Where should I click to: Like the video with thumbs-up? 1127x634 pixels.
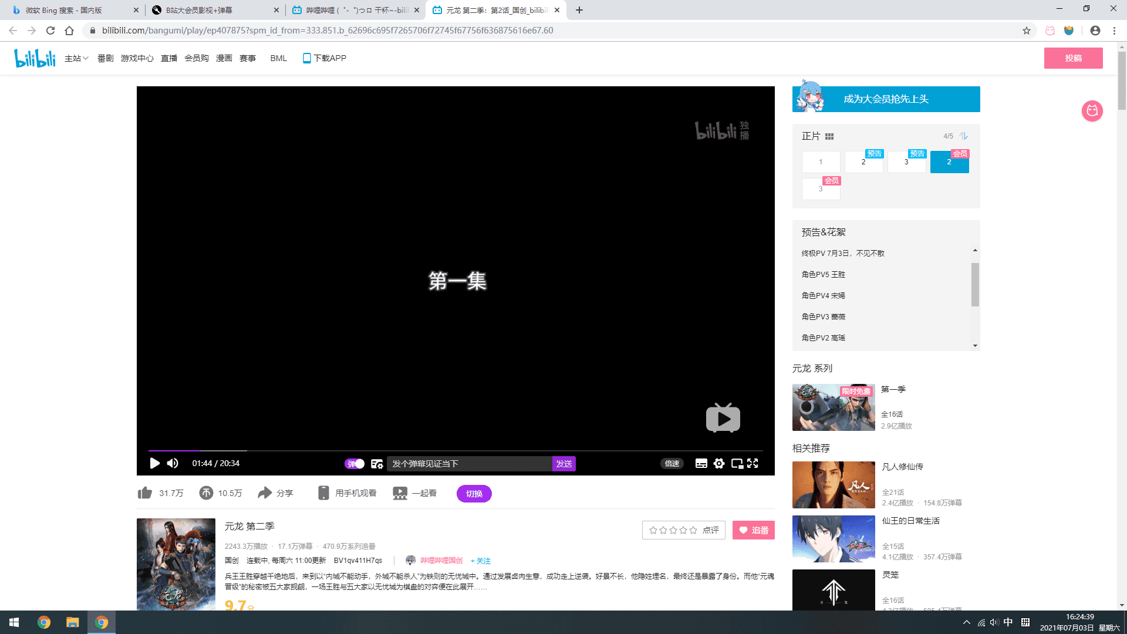pyautogui.click(x=145, y=493)
